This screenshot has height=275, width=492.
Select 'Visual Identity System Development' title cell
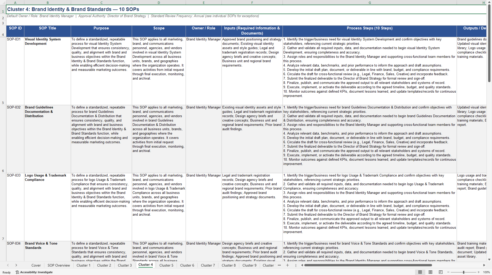47,71
